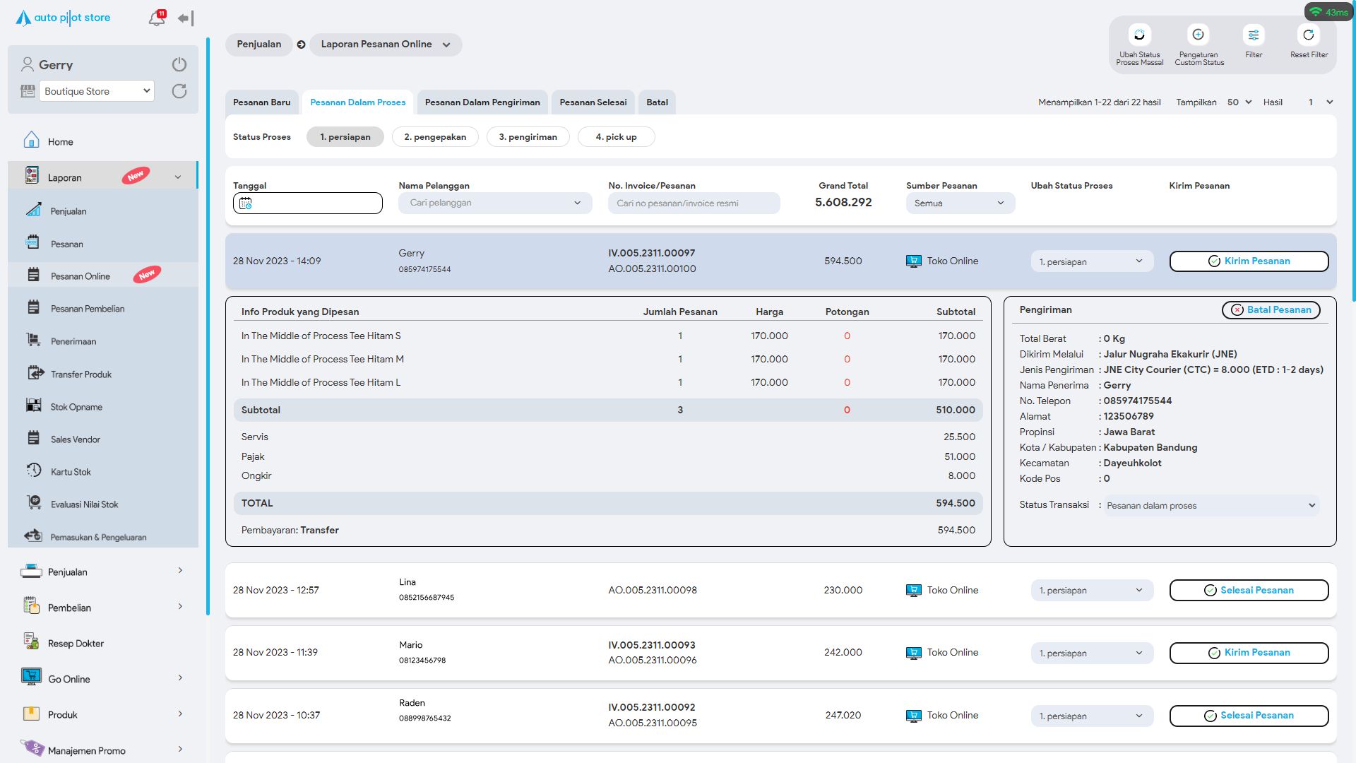The image size is (1356, 763).
Task: Click the Batal Pesanan button
Action: click(x=1271, y=310)
